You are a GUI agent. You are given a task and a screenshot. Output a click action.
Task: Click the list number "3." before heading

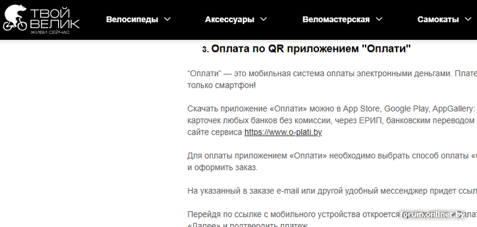click(x=206, y=49)
